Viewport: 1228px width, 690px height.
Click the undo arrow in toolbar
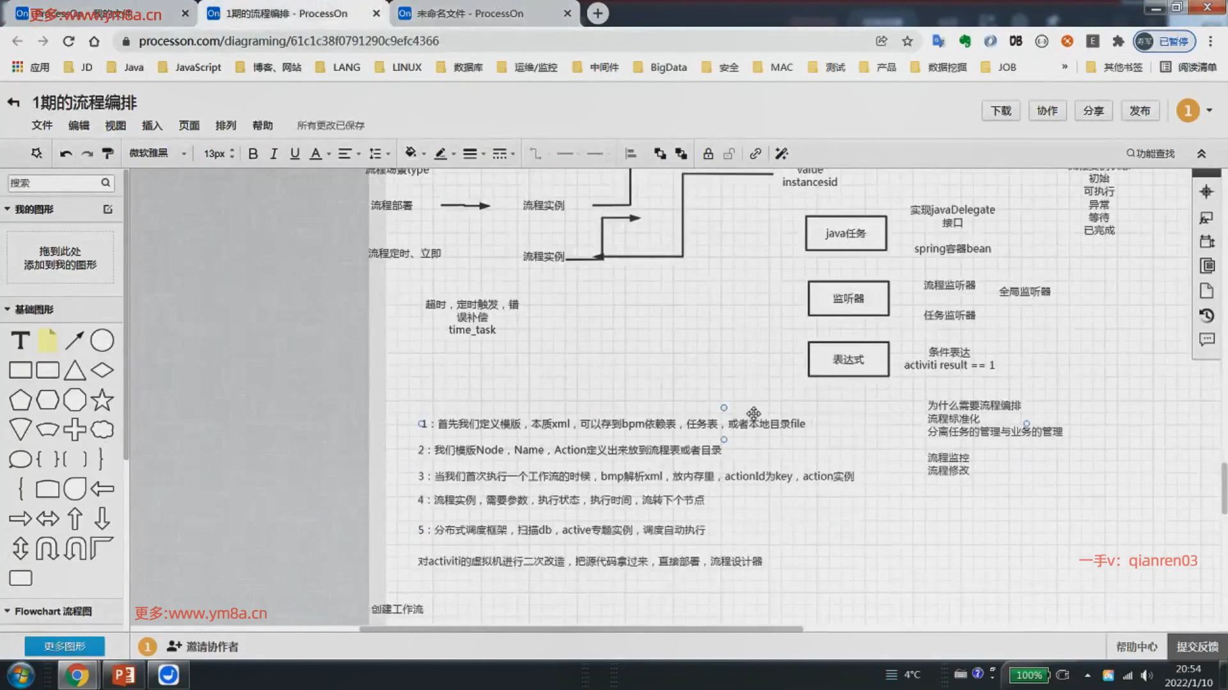tap(65, 153)
